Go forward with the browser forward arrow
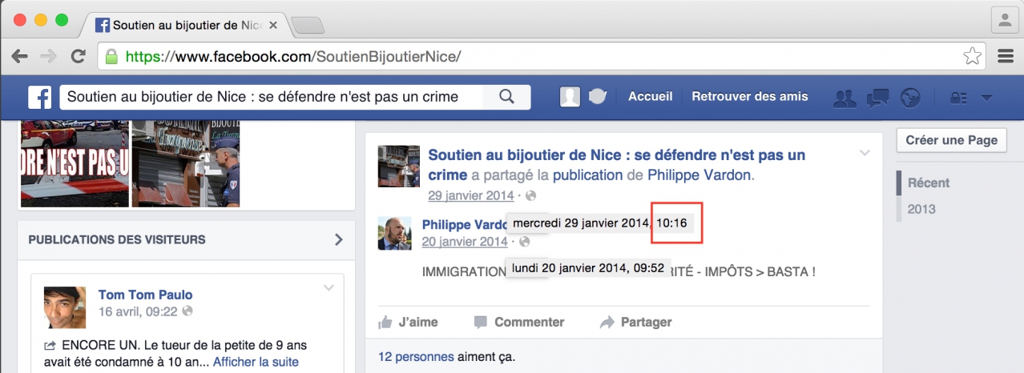The height and width of the screenshot is (373, 1024). point(49,57)
